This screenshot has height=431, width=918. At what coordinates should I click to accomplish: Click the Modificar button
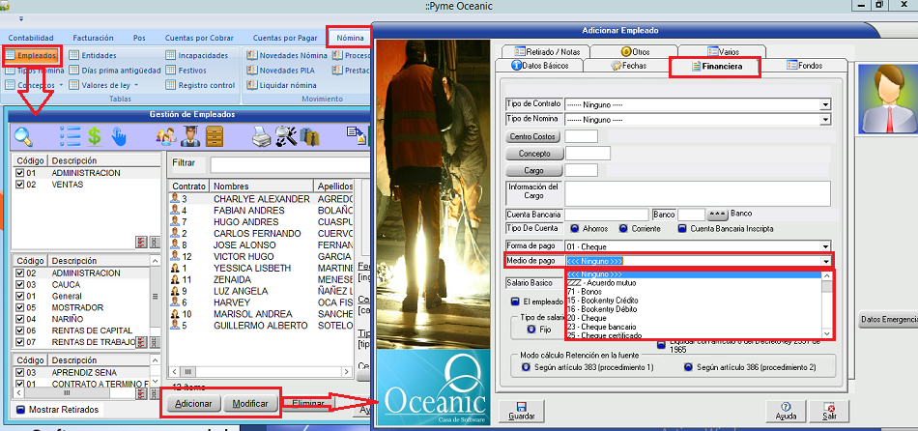pyautogui.click(x=250, y=404)
